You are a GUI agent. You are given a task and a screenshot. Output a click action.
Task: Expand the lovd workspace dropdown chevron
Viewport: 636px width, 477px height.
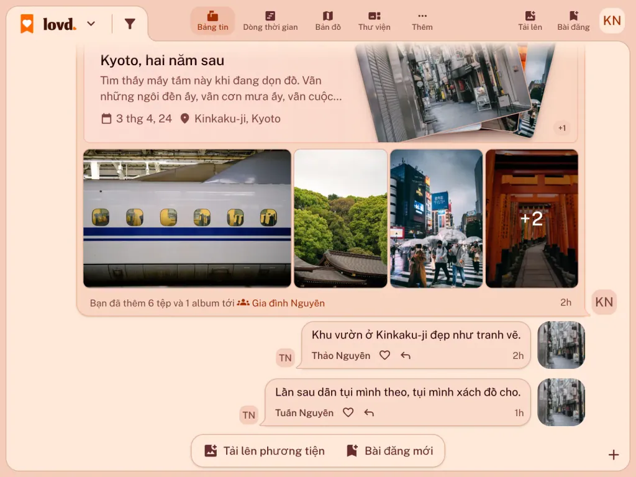pyautogui.click(x=91, y=24)
